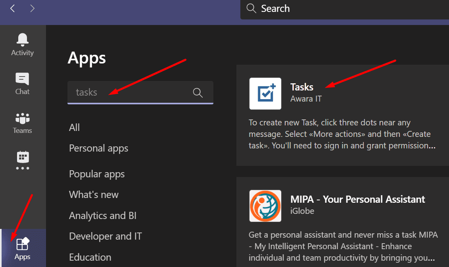Go back with left arrow
This screenshot has width=449, height=267.
click(12, 8)
